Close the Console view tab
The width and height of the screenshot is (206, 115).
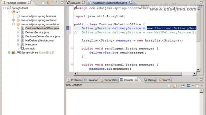click(x=136, y=80)
